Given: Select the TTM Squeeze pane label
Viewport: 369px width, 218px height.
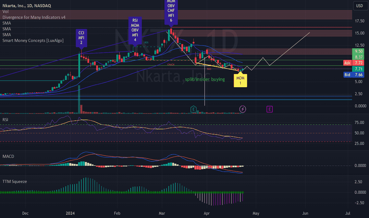Looking at the screenshot, I should click(x=15, y=182).
